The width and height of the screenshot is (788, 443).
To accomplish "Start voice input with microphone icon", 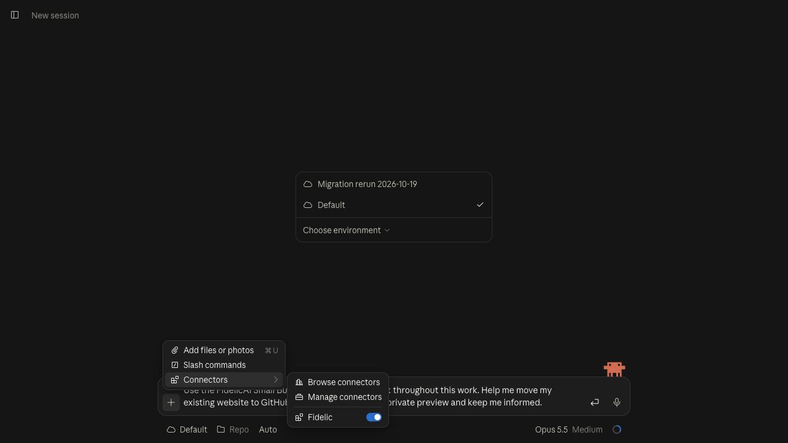I will point(617,402).
